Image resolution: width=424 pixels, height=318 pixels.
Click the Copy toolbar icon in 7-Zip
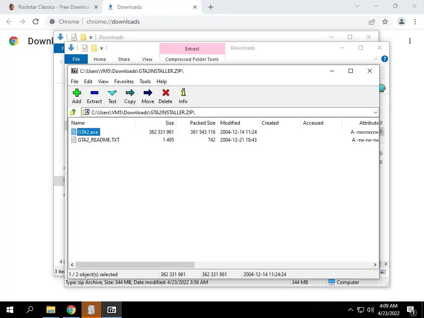(130, 96)
